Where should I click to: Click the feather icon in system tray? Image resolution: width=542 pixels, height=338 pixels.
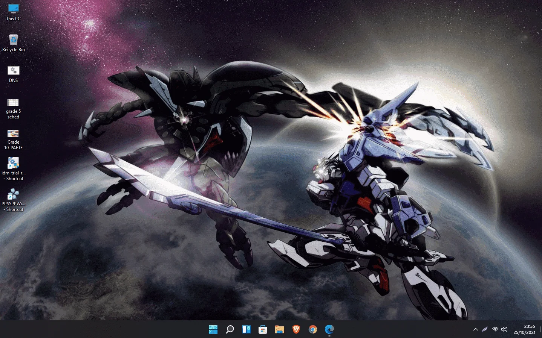click(485, 329)
